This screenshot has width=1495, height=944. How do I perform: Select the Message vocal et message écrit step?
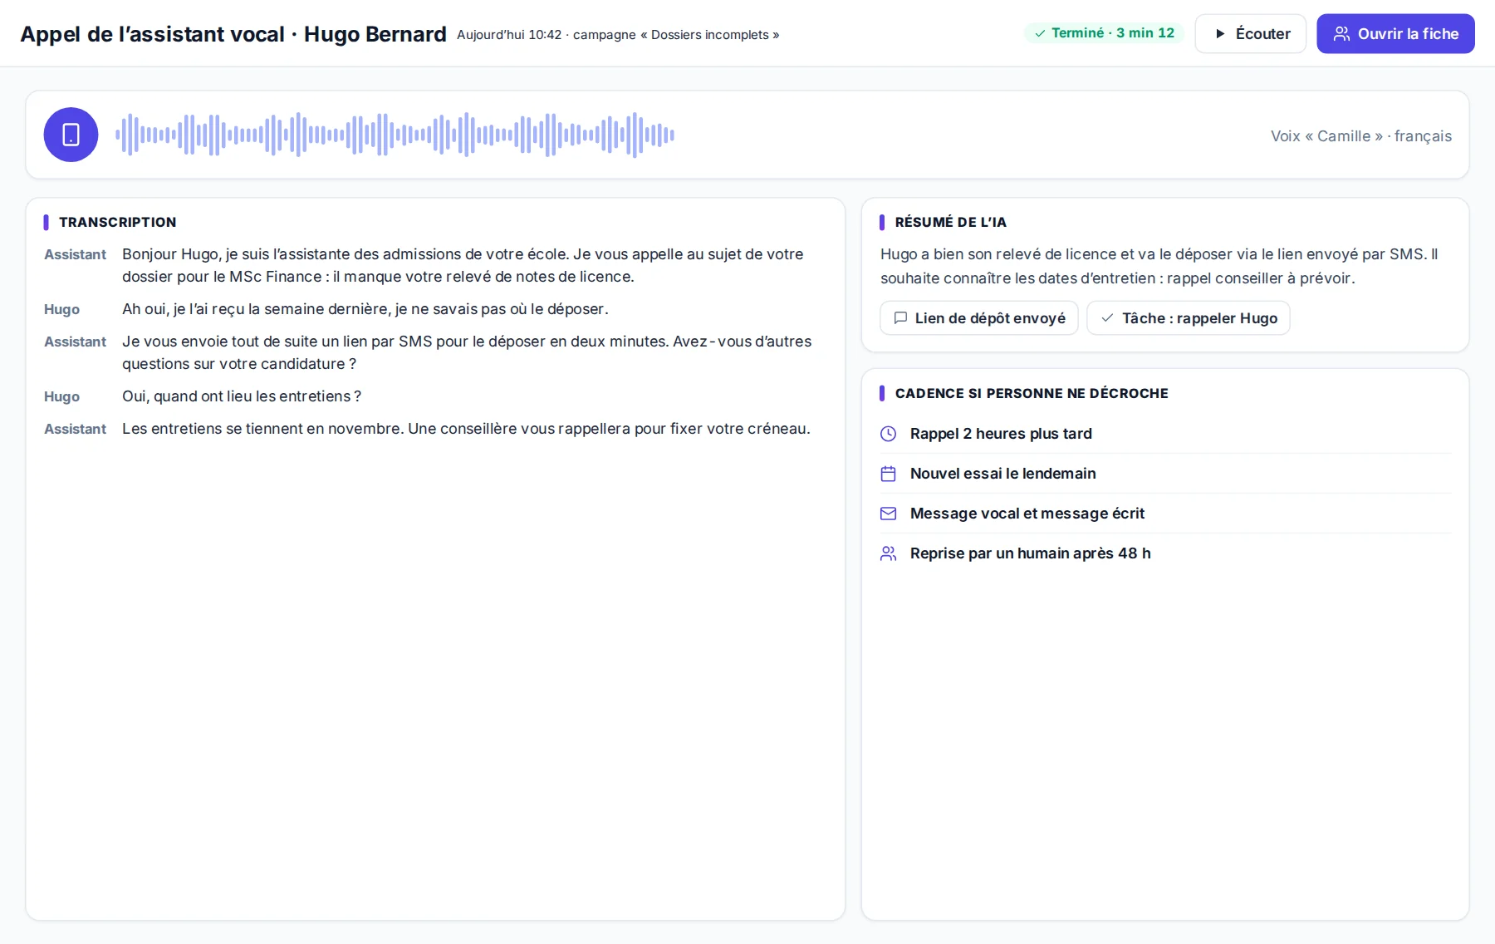[1166, 514]
